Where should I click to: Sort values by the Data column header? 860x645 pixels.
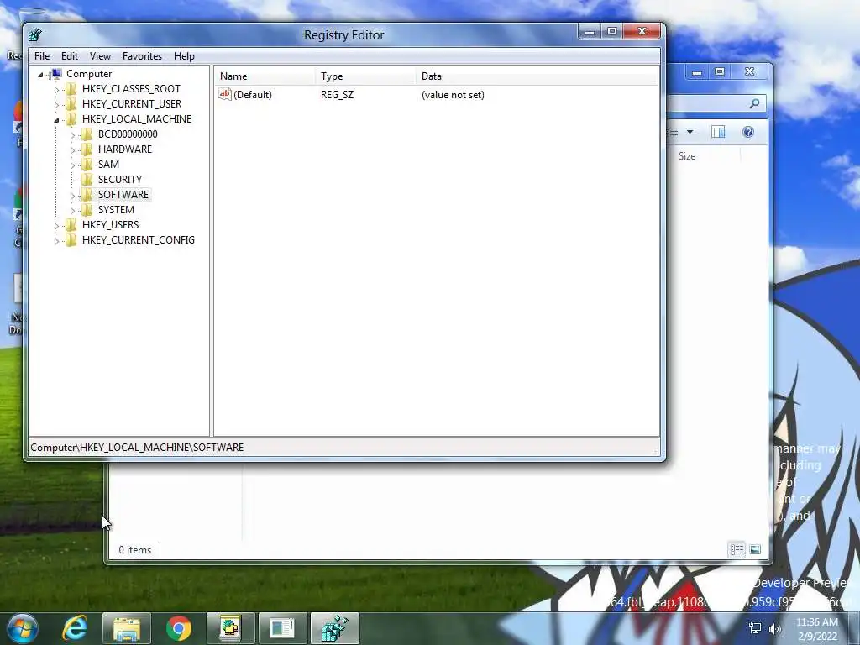click(537, 76)
